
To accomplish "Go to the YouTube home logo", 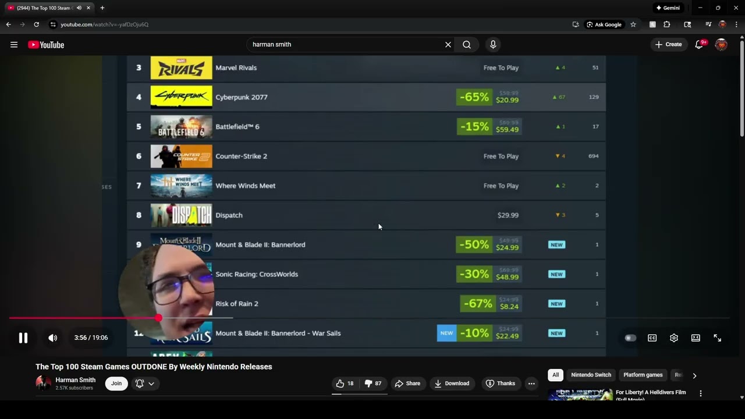I will (46, 45).
